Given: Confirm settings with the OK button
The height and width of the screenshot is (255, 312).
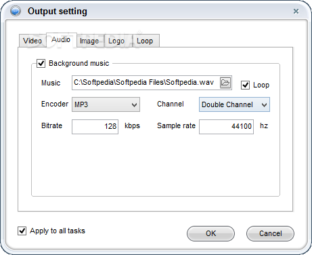Looking at the screenshot, I should click(210, 233).
